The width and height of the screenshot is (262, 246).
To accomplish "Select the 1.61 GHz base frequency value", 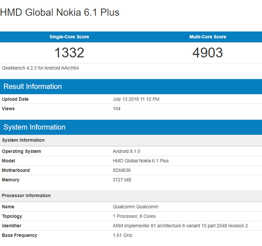I will coord(122,235).
